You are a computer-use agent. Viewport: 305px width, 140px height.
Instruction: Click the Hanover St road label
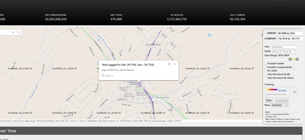click(x=122, y=99)
